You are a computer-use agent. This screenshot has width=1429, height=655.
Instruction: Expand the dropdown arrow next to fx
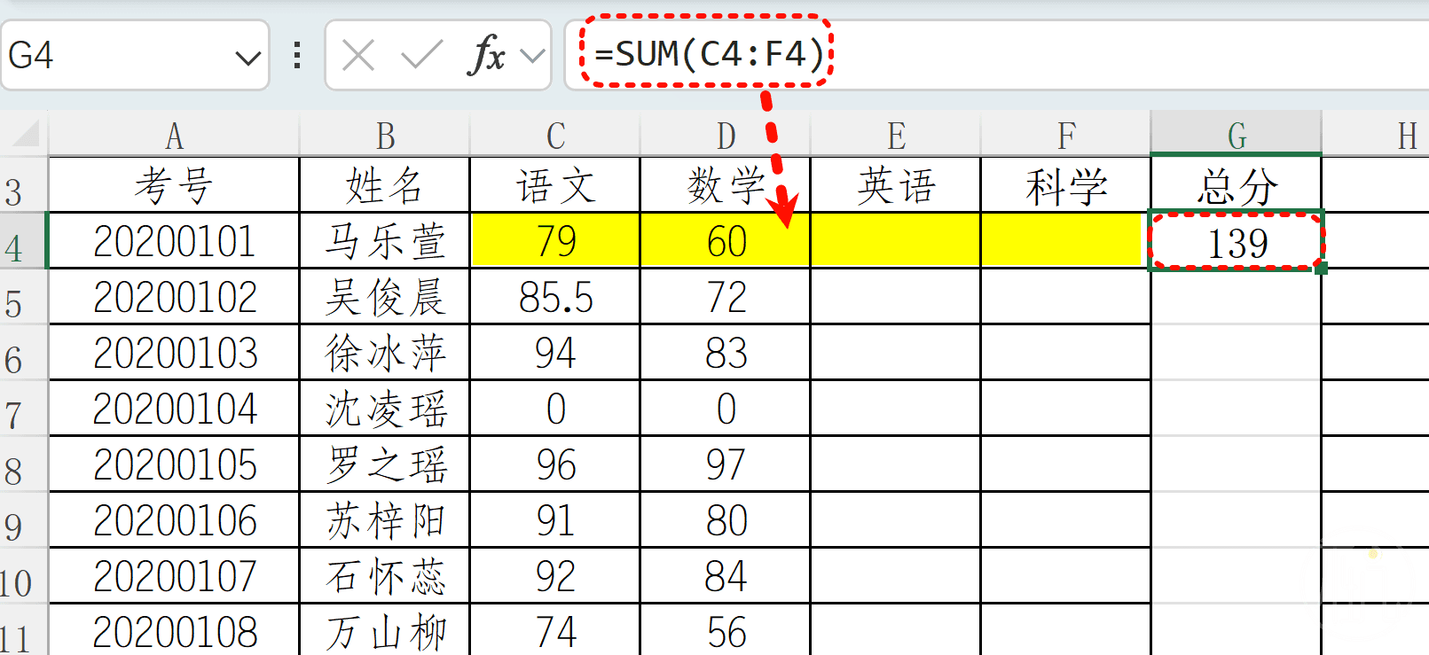point(532,57)
